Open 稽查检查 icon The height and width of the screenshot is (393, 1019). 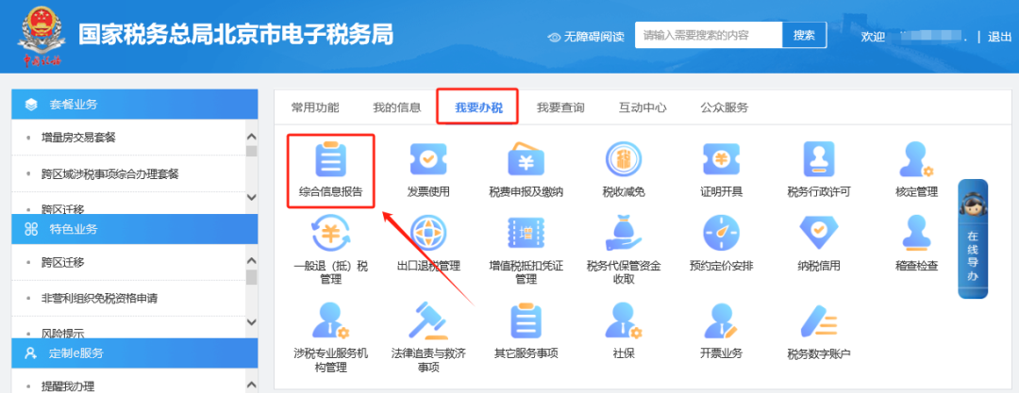tap(916, 233)
